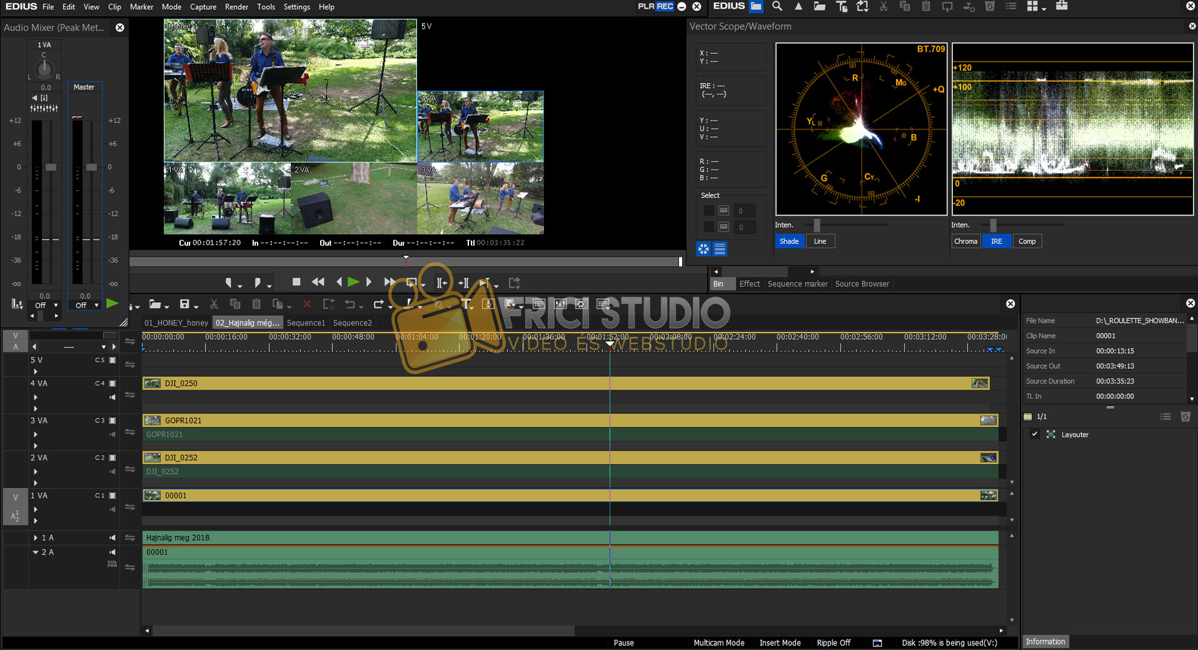The height and width of the screenshot is (650, 1198).
Task: Click the Cut scissors icon in timeline toolbar
Action: point(214,304)
